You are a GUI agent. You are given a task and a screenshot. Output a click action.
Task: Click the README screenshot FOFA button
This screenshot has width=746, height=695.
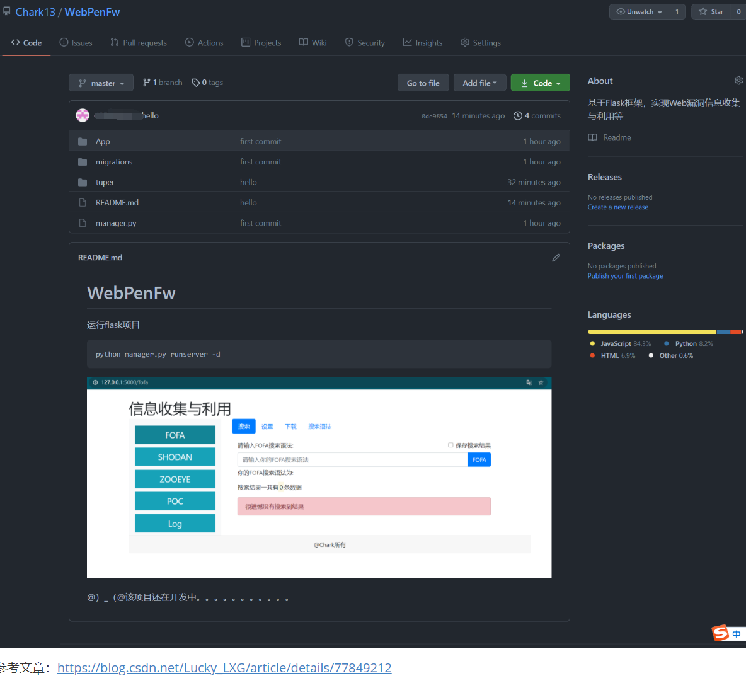175,435
